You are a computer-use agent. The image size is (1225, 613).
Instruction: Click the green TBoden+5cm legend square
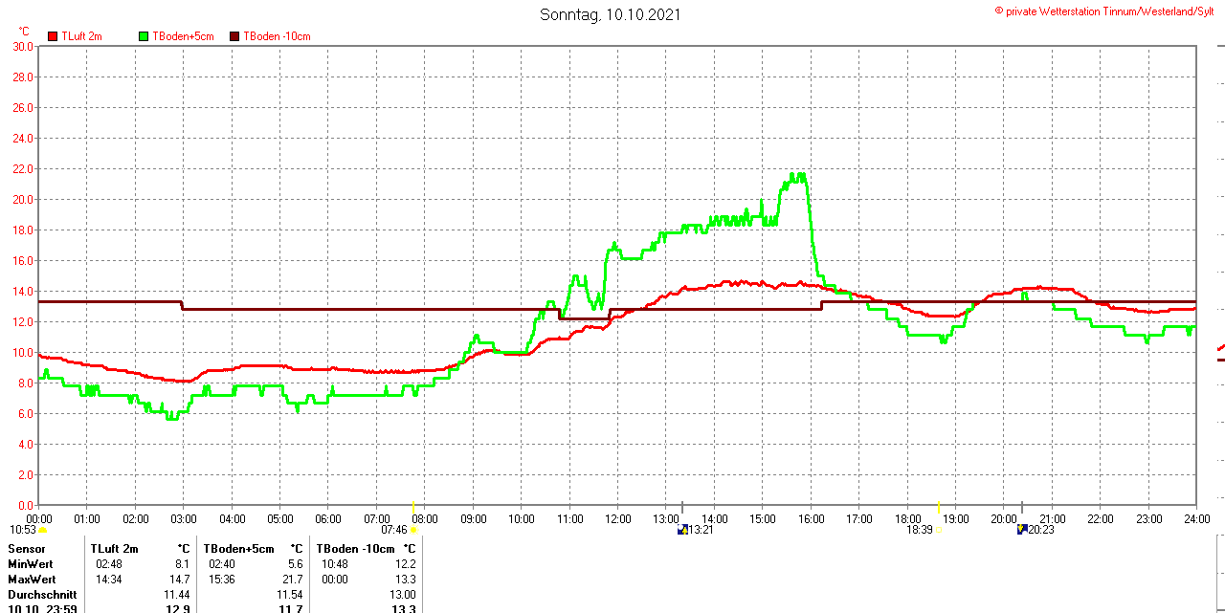click(145, 36)
